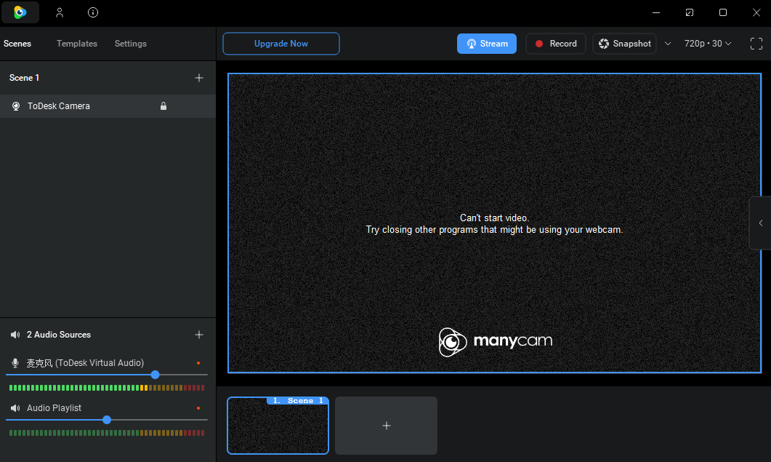
Task: Open the 720p resolution dropdown
Action: coord(707,43)
